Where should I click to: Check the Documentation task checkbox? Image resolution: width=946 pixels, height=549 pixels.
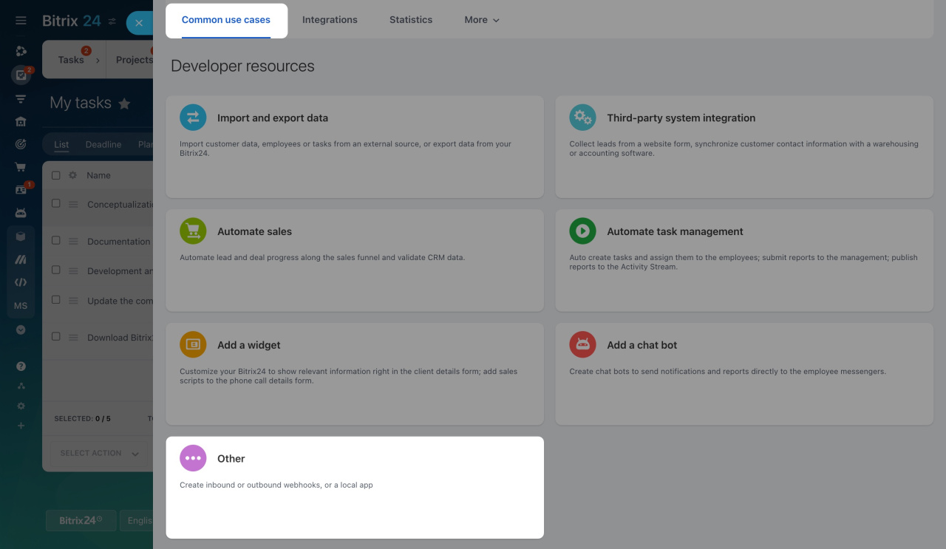(x=56, y=240)
